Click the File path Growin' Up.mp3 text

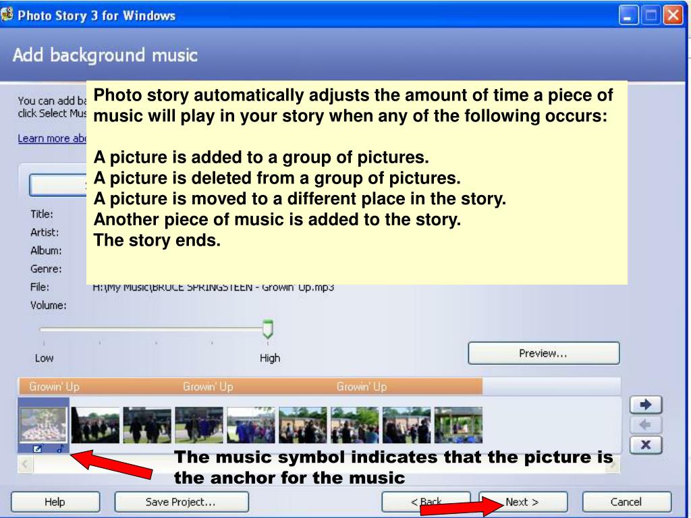tap(213, 287)
